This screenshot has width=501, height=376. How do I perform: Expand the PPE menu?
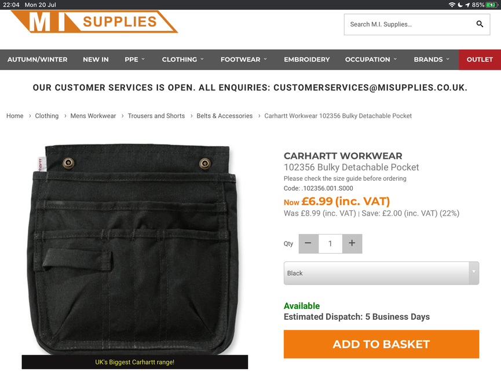coord(134,60)
